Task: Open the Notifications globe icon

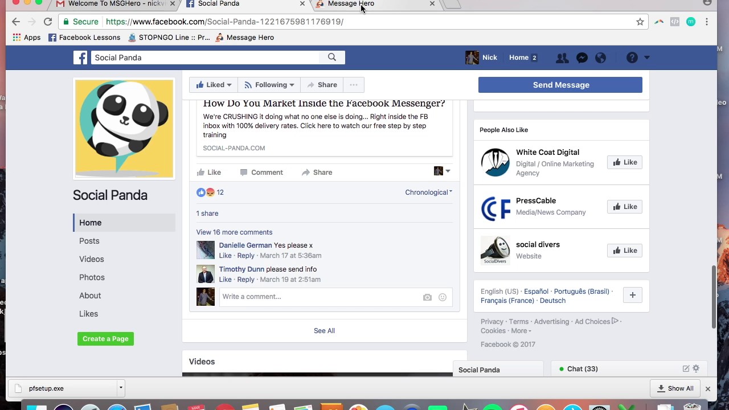Action: pos(600,58)
